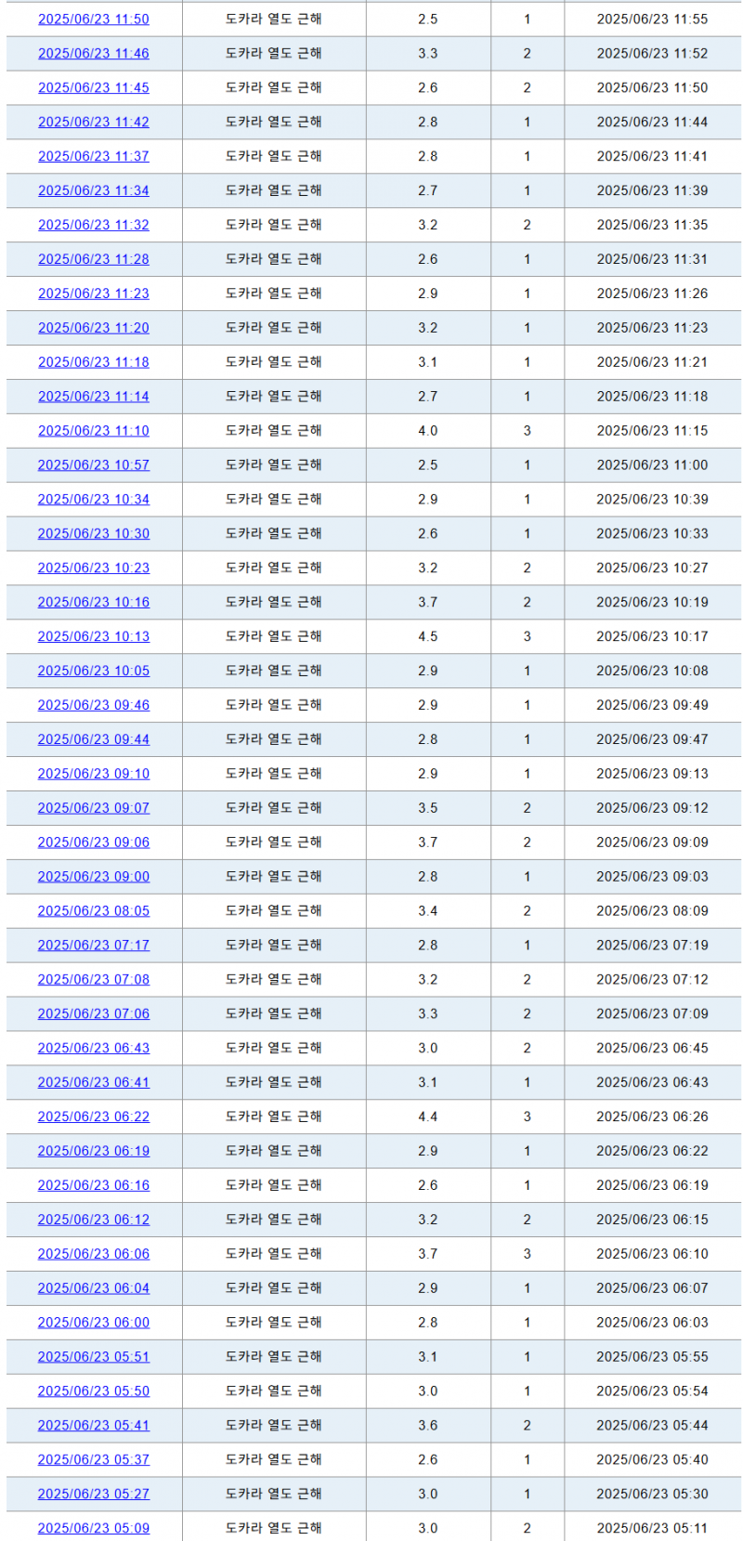Select the announcement time 2025/06/23 09:03
Image resolution: width=743 pixels, height=1541 pixels.
652,878
